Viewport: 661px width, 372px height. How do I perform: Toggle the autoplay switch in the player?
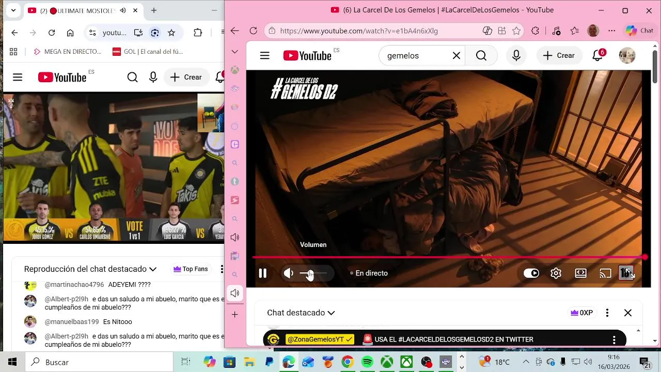(531, 273)
